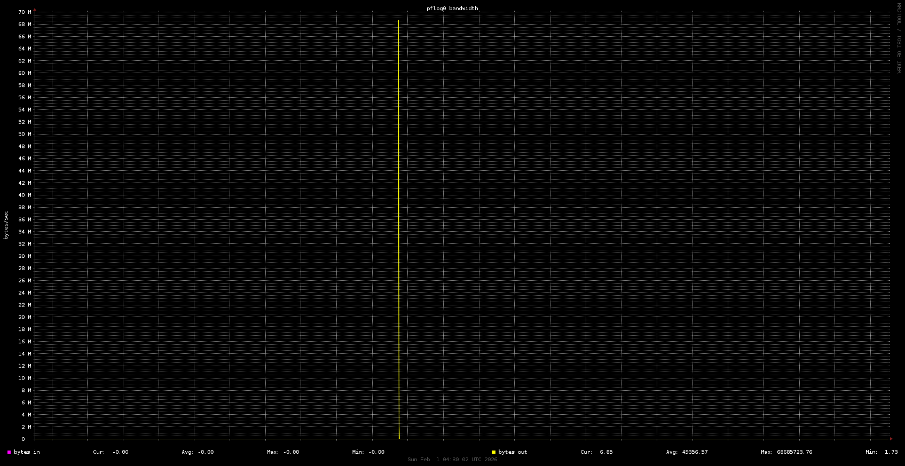Screen dimensions: 905x466
Task: Click the magenta bytes in legend swatch
Action: pos(9,452)
